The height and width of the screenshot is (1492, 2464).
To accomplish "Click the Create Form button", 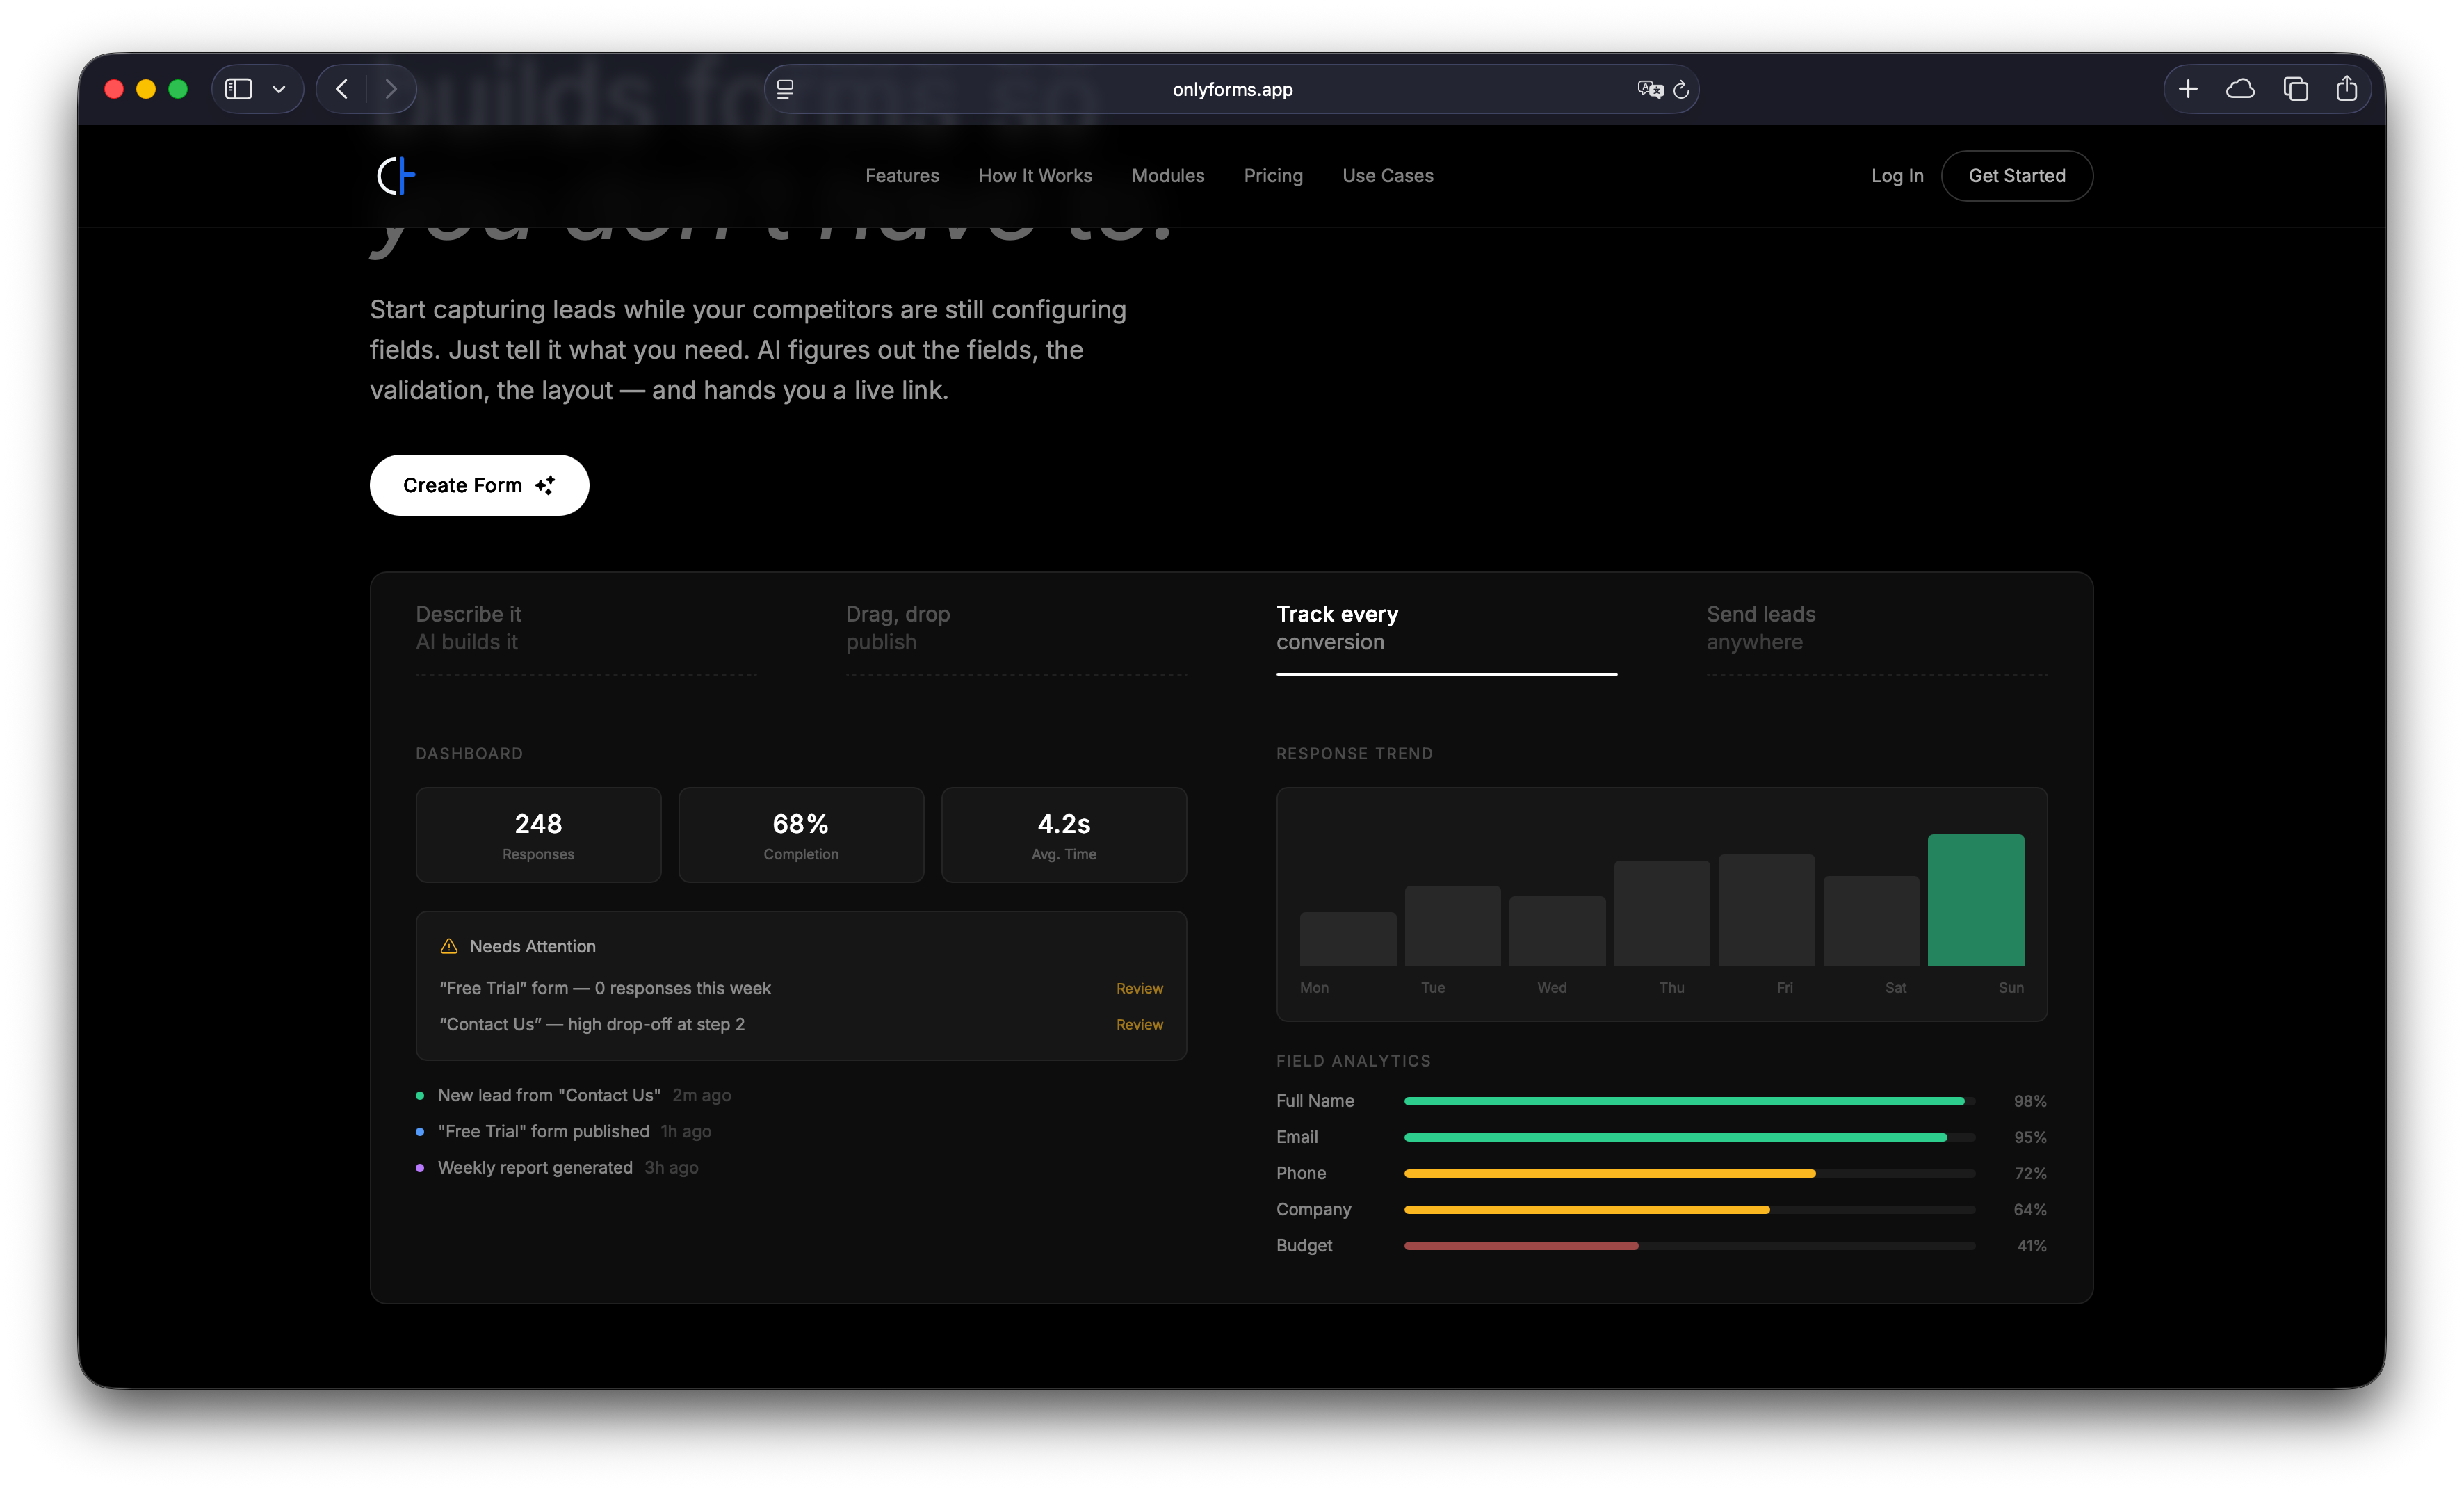I will 479,485.
